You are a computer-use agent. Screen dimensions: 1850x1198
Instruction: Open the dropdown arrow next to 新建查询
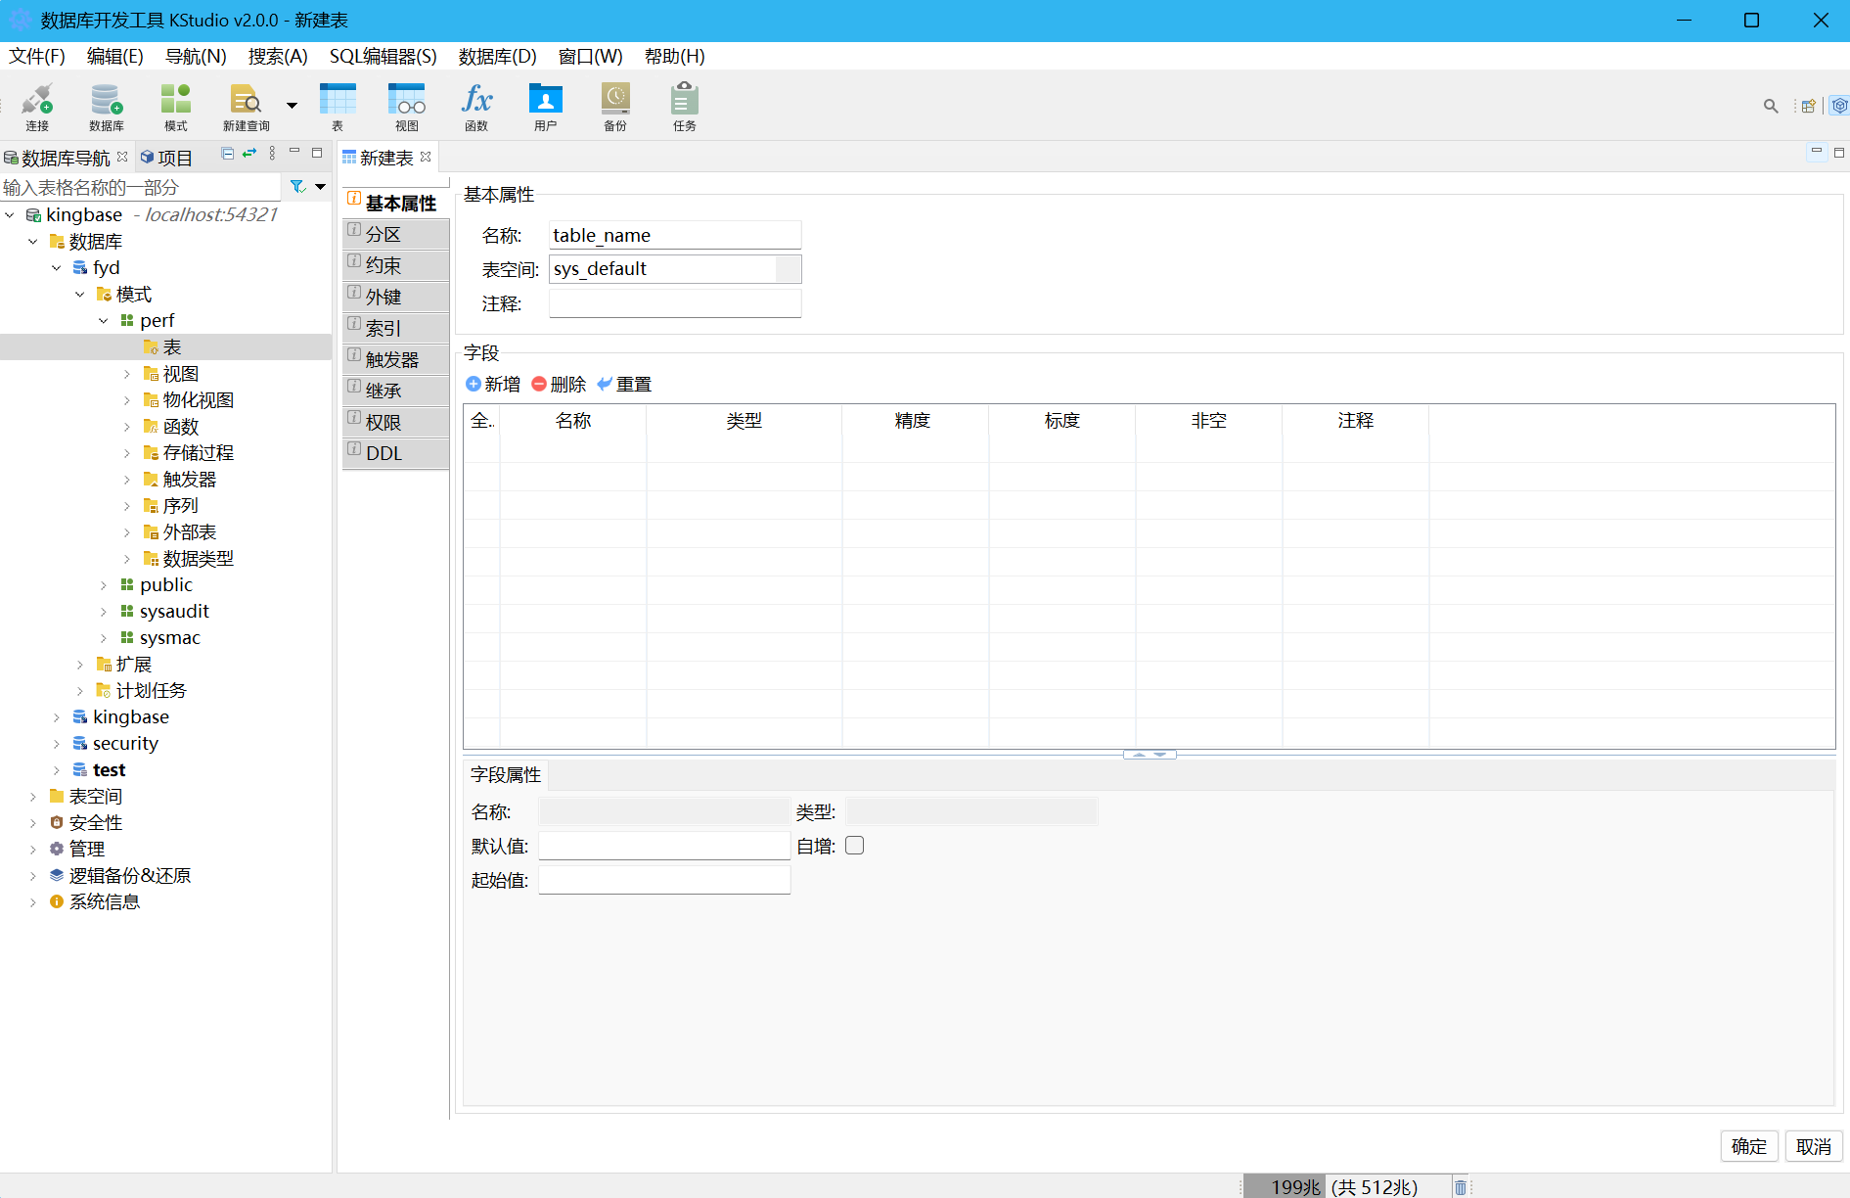pyautogui.click(x=292, y=106)
